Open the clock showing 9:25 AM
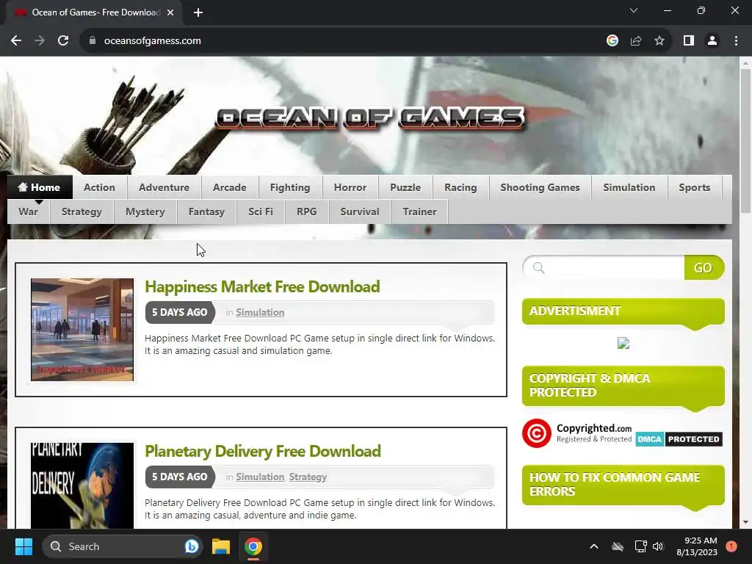The image size is (752, 564). 697,546
